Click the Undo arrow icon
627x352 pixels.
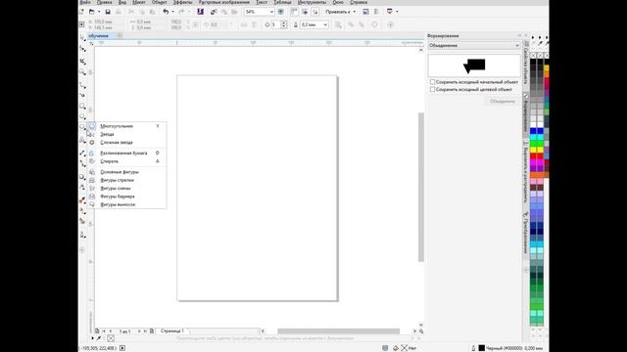pos(166,12)
